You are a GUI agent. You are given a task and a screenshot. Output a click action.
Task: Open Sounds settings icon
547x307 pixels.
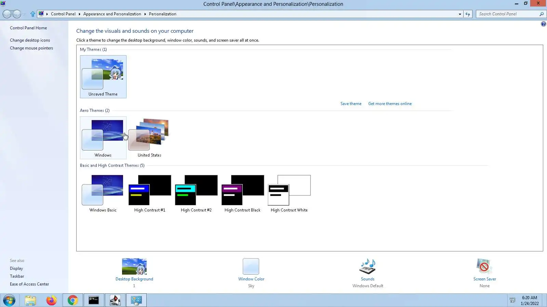point(368,266)
